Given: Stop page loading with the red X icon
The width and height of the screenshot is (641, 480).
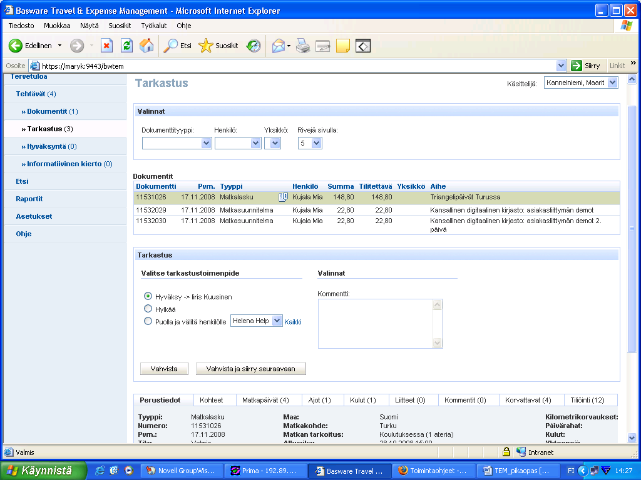Looking at the screenshot, I should [106, 46].
